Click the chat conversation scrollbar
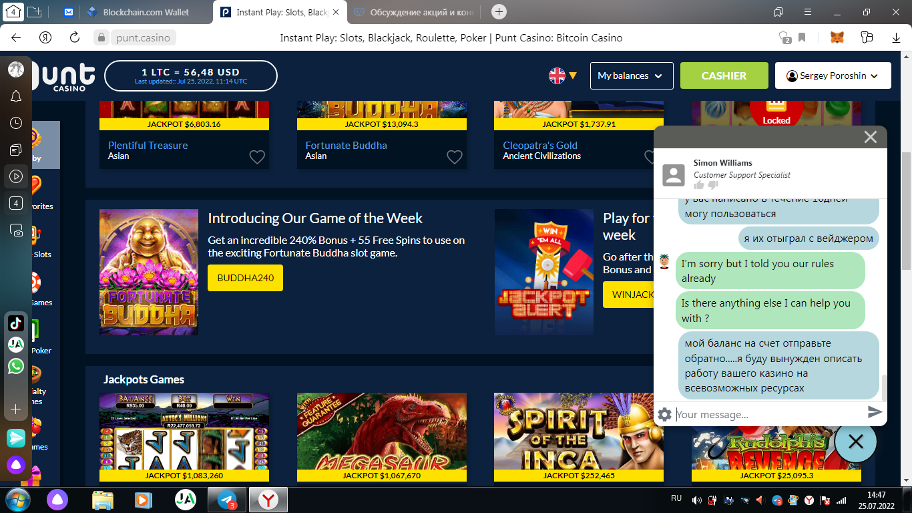This screenshot has width=912, height=513. tap(883, 387)
